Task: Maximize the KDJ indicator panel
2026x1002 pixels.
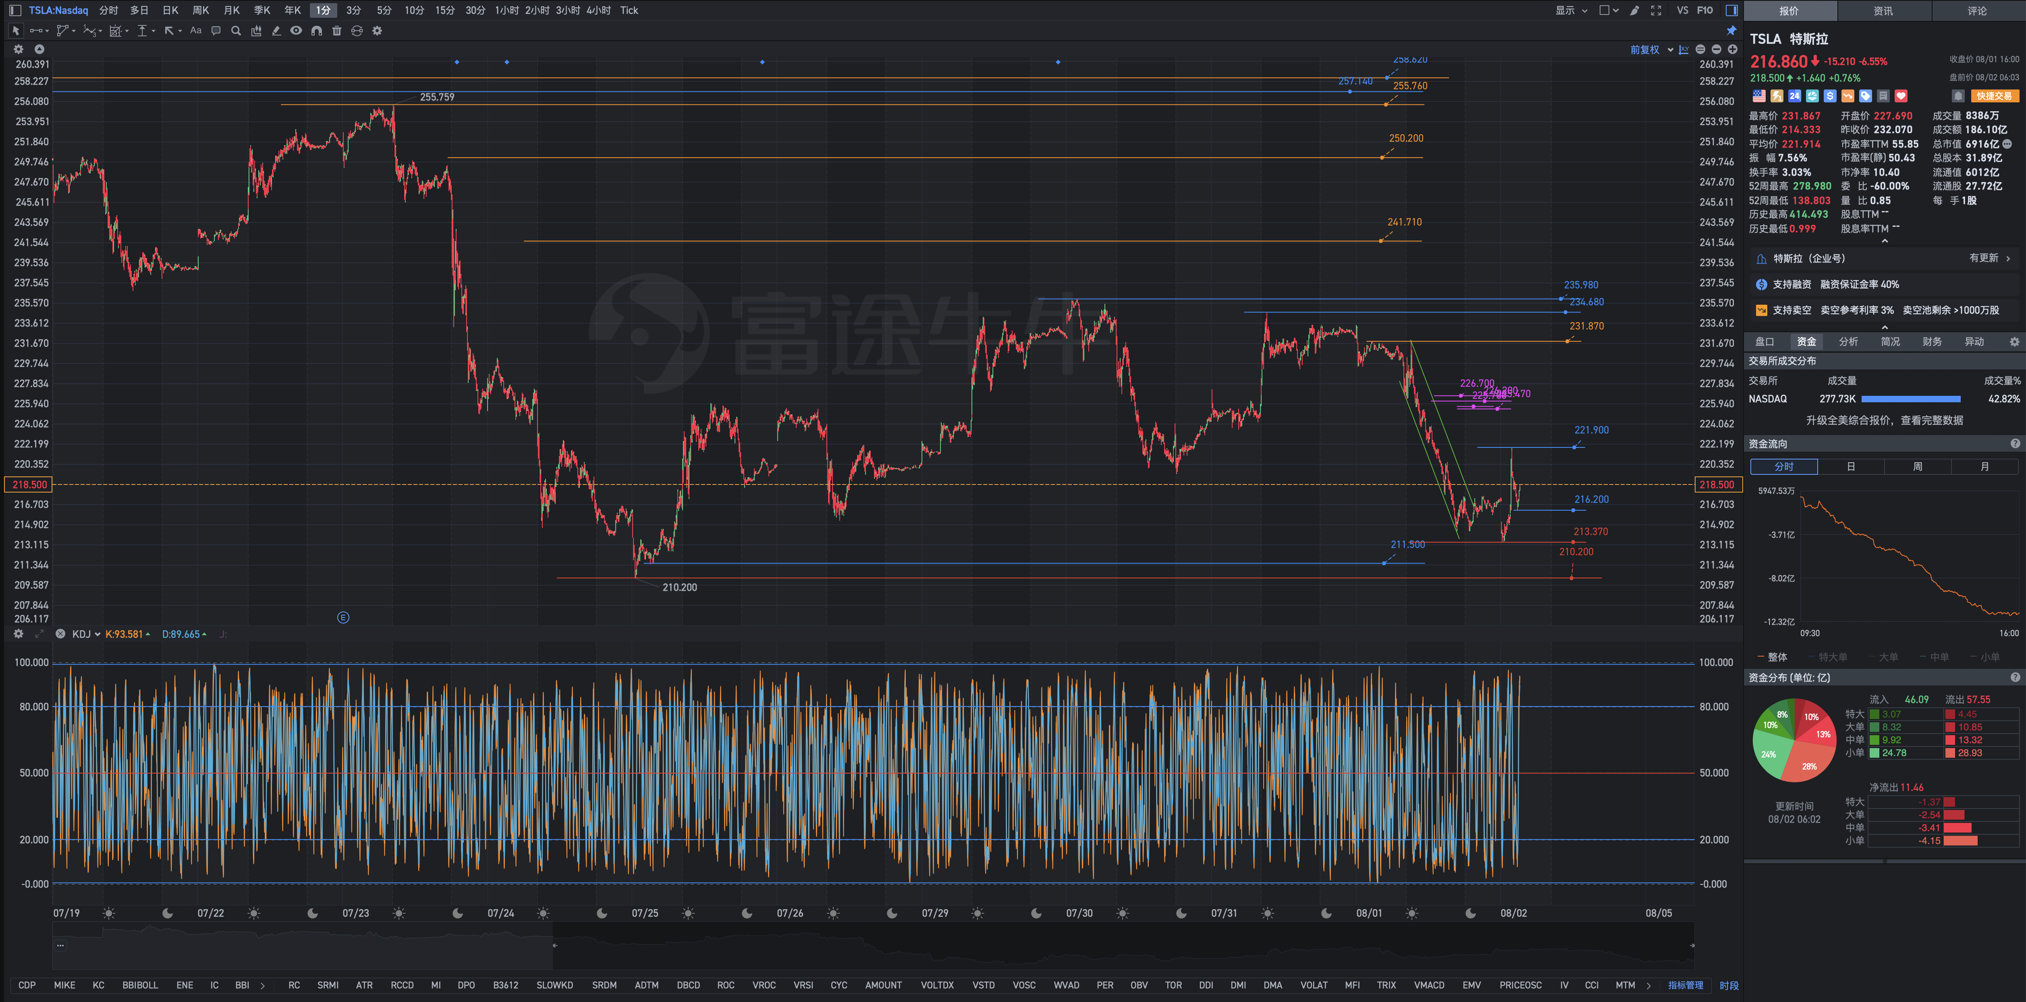Action: coord(39,634)
